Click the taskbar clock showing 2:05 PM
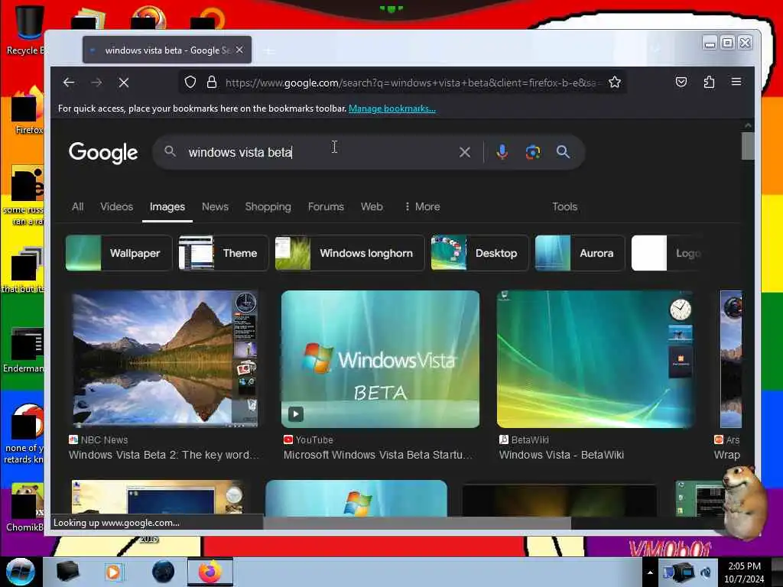The height and width of the screenshot is (587, 783). pos(744,572)
